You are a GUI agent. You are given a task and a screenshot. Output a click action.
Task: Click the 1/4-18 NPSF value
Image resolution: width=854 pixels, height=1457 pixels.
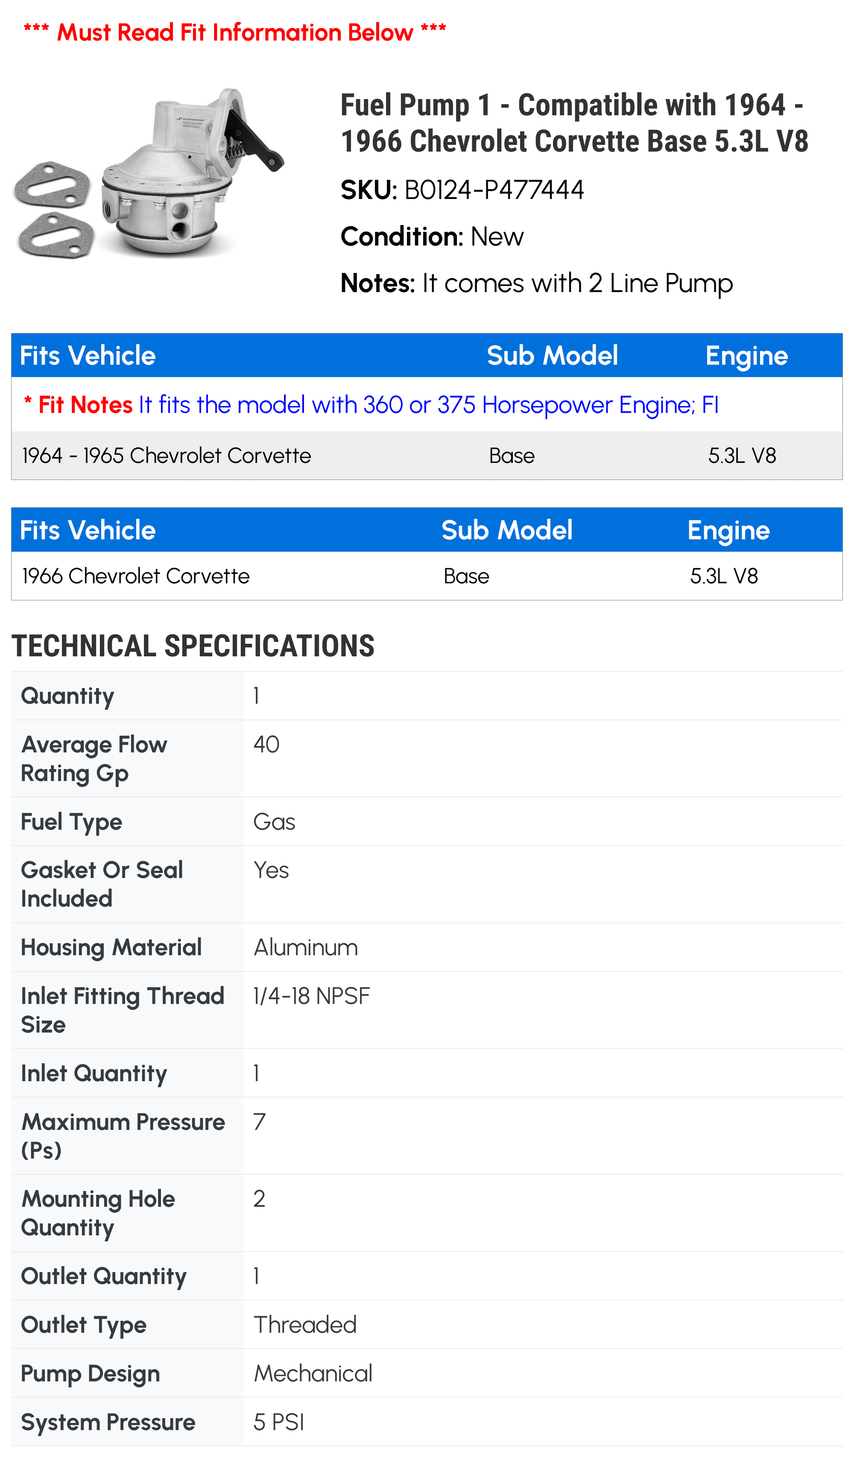(x=312, y=996)
